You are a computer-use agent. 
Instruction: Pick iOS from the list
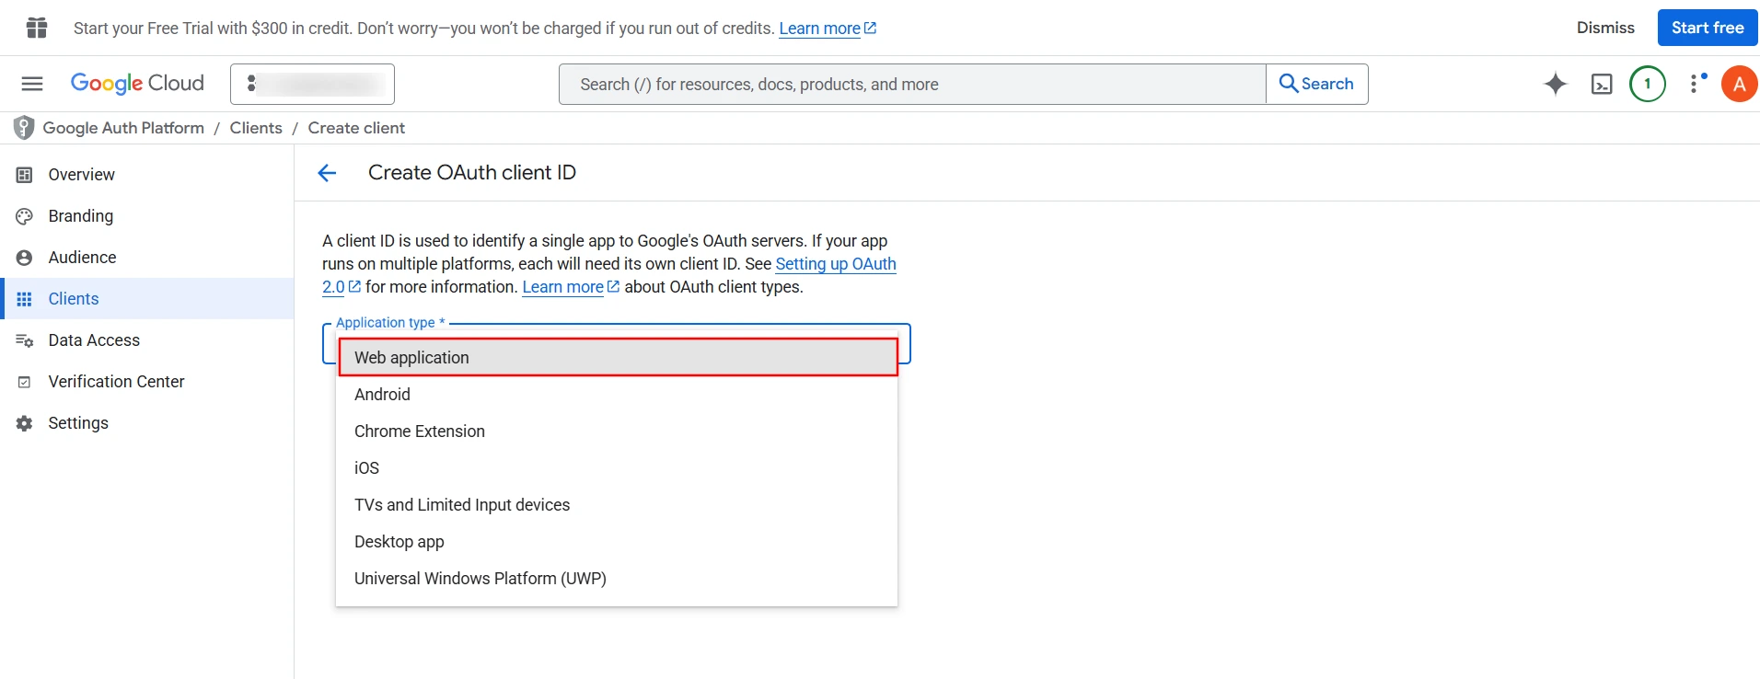(x=617, y=468)
